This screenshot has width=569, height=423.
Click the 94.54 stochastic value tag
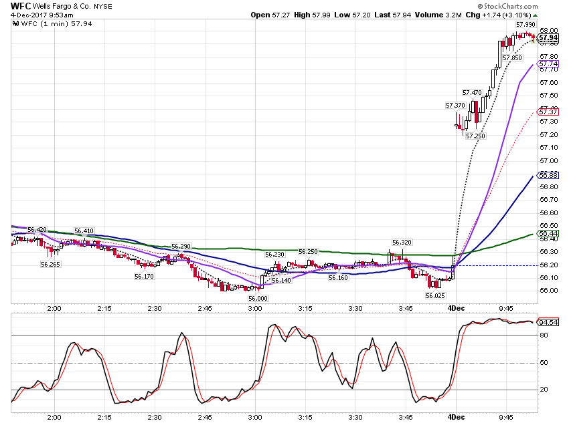[548, 322]
